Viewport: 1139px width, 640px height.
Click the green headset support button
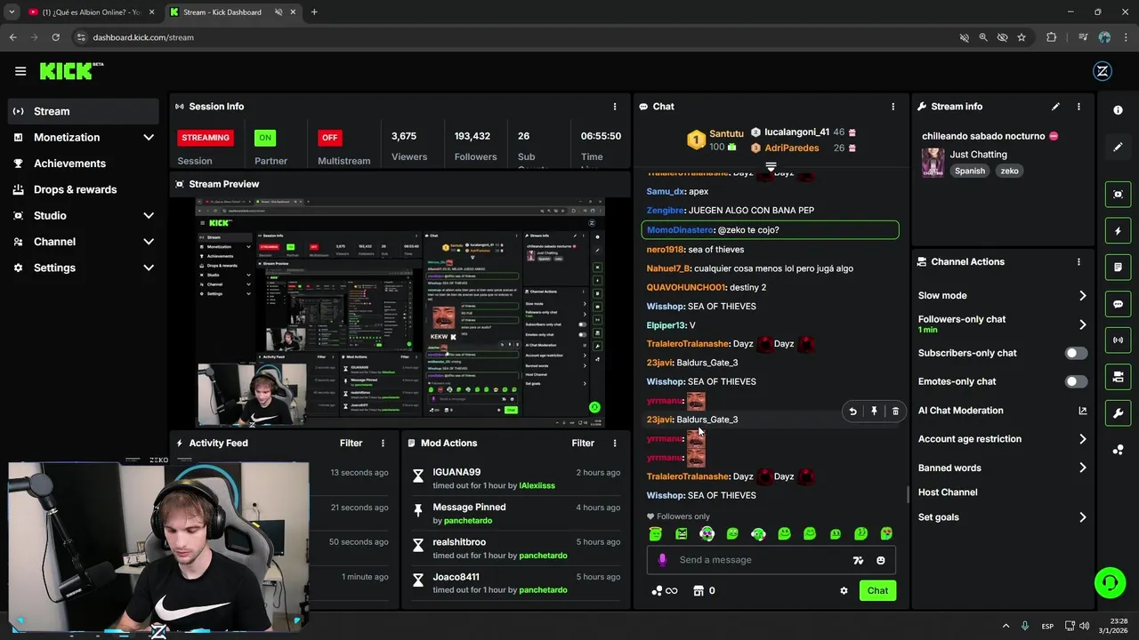point(1110,583)
